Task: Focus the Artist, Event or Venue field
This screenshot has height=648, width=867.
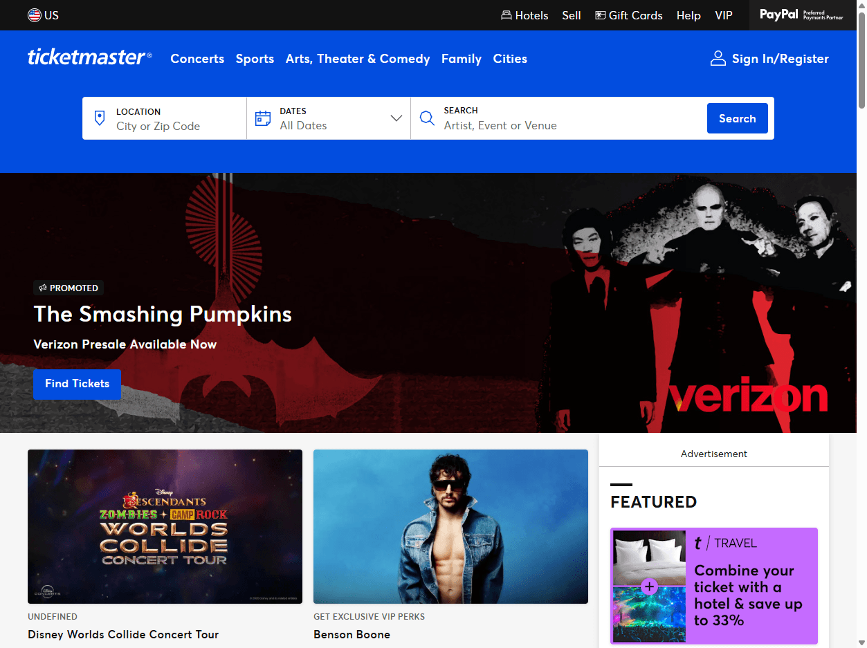Action: (x=559, y=118)
